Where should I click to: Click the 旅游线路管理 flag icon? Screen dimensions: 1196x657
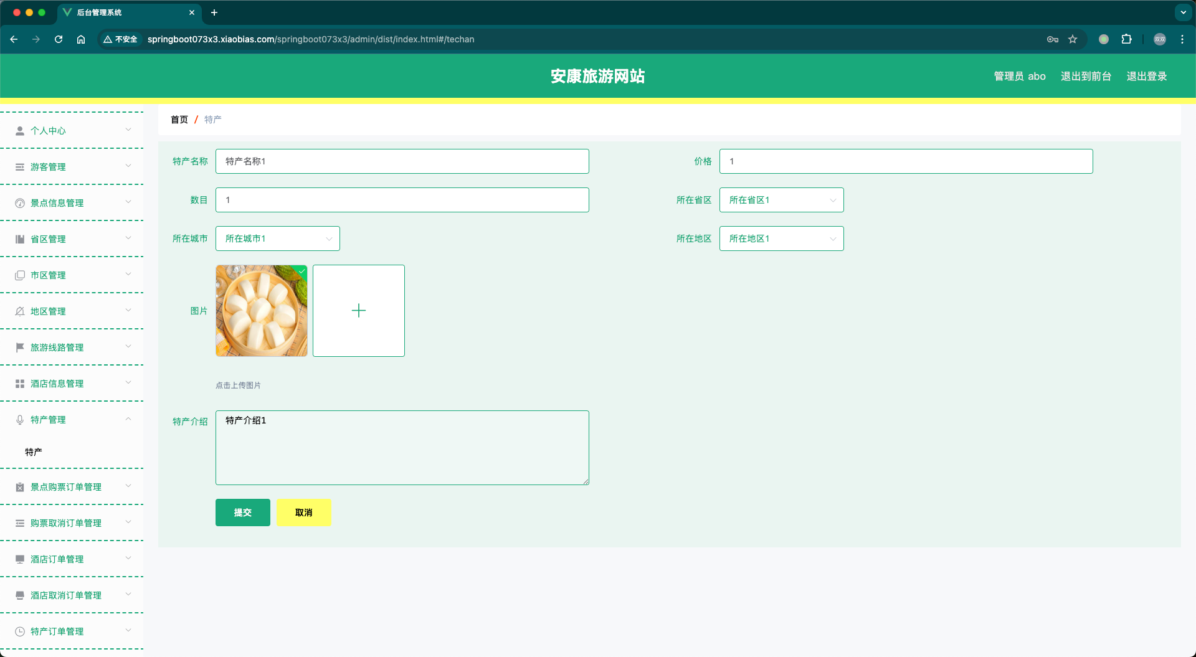(x=20, y=347)
